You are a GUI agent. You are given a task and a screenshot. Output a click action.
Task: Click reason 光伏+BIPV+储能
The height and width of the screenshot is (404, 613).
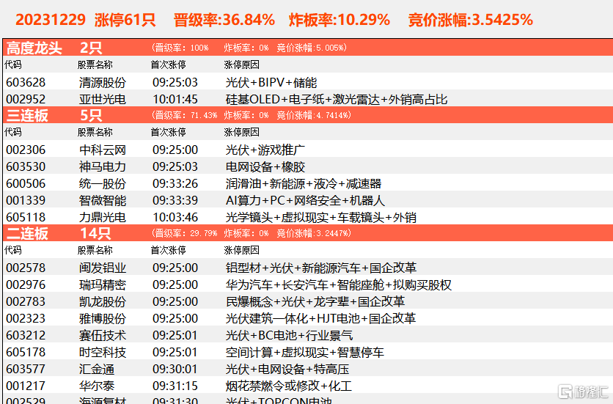pos(271,83)
